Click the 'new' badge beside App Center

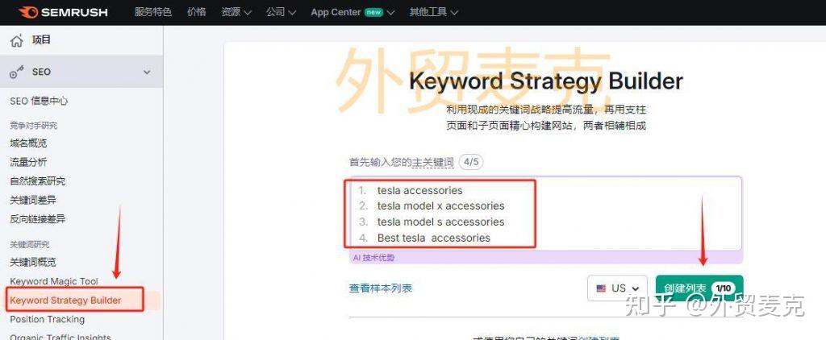pyautogui.click(x=374, y=13)
